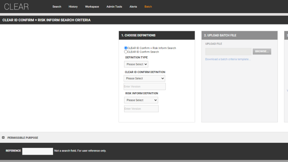Open the Risk Inform Definition dropdown
The width and height of the screenshot is (288, 162).
coord(141,100)
